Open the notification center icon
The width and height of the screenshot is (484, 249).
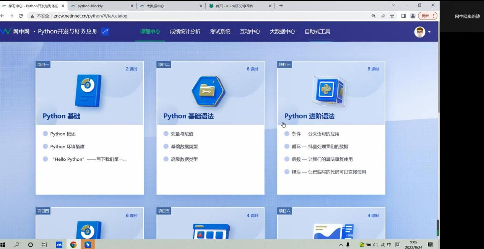(430, 244)
